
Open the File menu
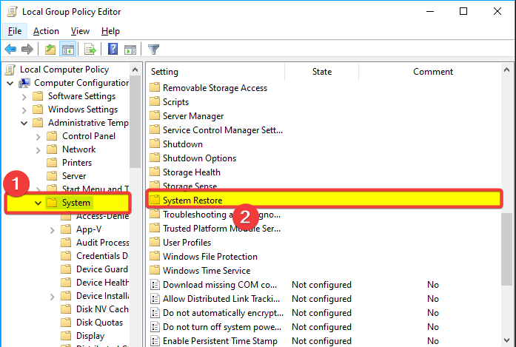[15, 31]
